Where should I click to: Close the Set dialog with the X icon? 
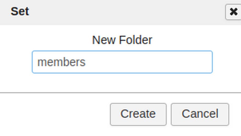point(233,12)
